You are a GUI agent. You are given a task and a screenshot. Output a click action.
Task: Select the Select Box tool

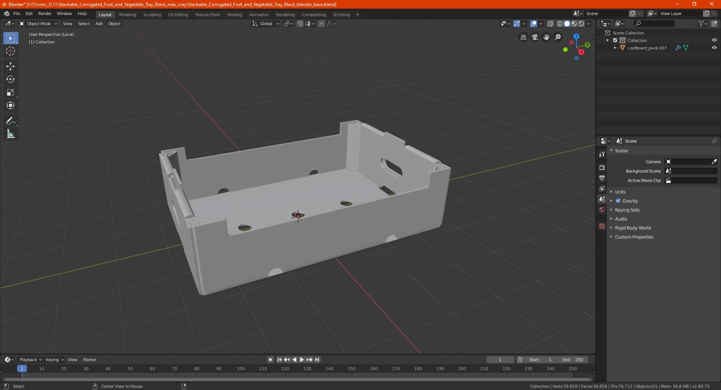pyautogui.click(x=11, y=38)
